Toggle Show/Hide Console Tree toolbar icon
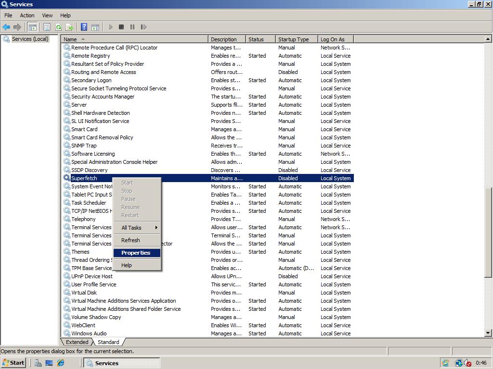This screenshot has width=493, height=369. click(32, 27)
